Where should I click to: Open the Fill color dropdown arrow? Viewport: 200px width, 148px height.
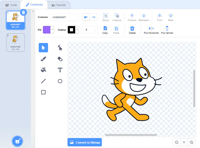coord(52,30)
